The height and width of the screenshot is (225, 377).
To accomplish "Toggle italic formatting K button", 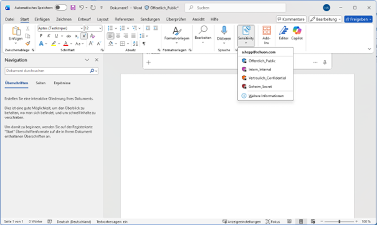I will click(49, 36).
